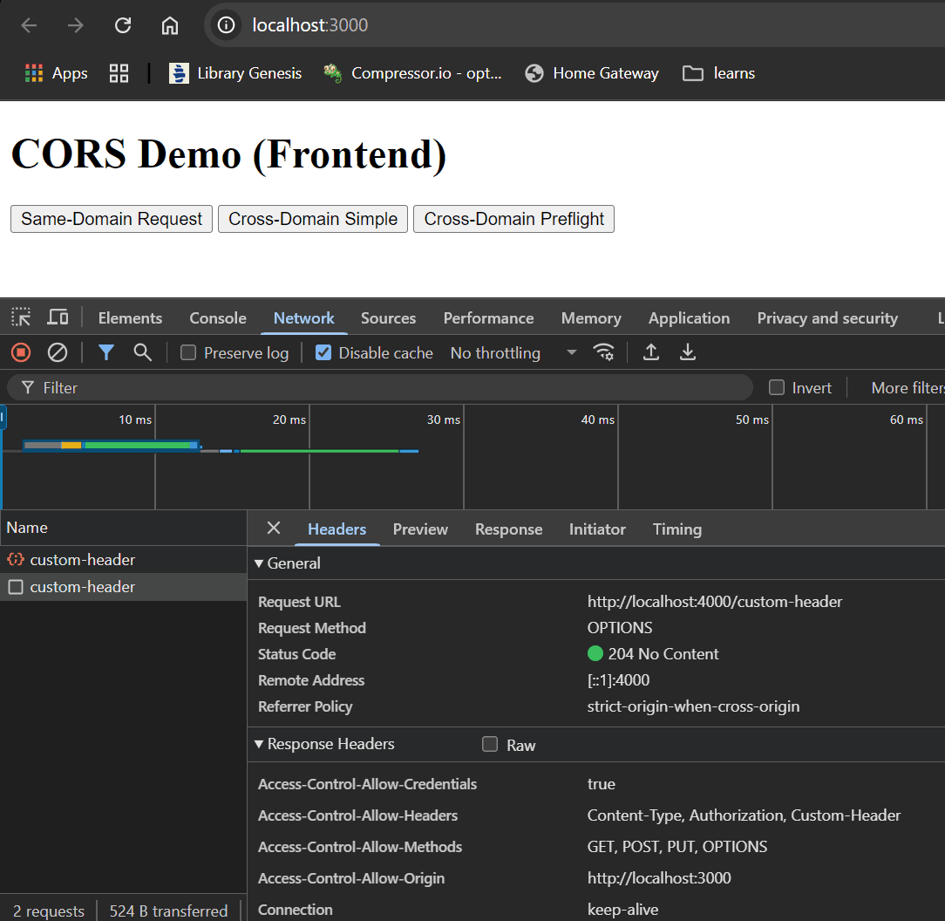Toggle the device toolbar emulation
Image resolution: width=945 pixels, height=921 pixels.
tap(58, 317)
